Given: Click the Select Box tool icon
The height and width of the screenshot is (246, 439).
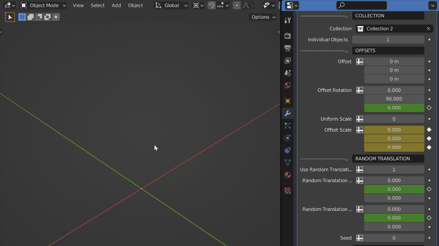Looking at the screenshot, I should click(10, 17).
